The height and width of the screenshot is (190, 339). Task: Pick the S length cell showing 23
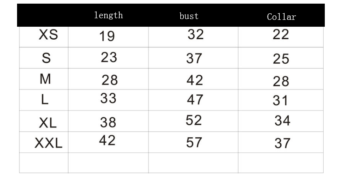point(109,58)
